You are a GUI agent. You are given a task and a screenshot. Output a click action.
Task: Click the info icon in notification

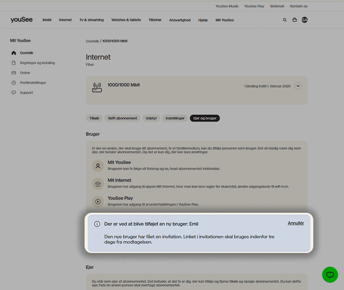point(97,224)
